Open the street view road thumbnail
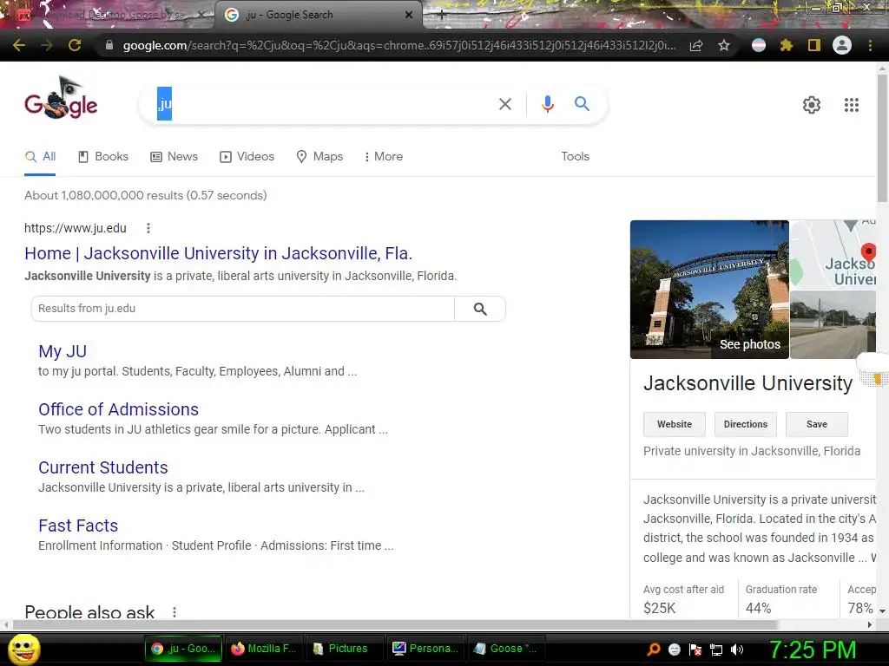 [x=833, y=324]
